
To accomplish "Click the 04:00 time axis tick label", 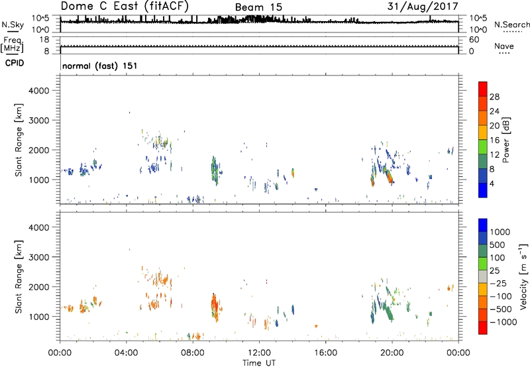I will click(x=127, y=353).
